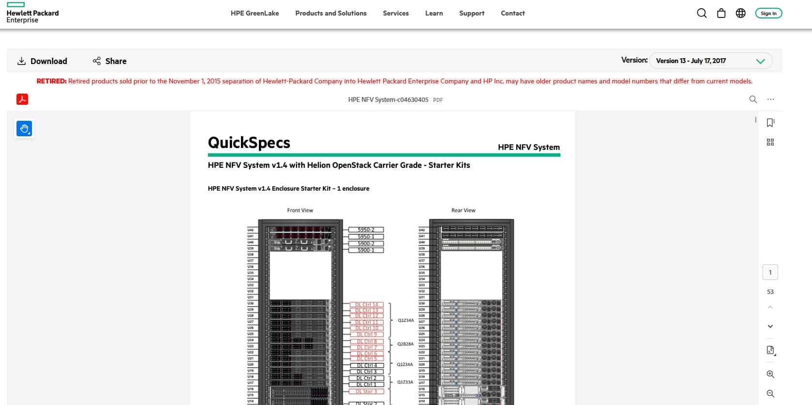The image size is (812, 405).
Task: Click the 5950-2 rack label
Action: tap(366, 230)
